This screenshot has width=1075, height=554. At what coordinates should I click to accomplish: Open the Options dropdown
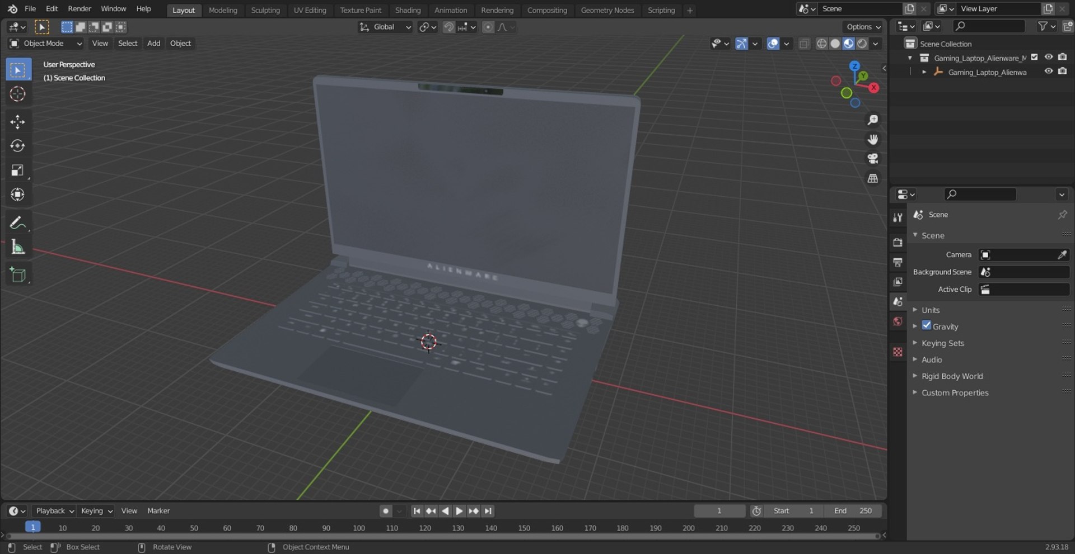click(863, 27)
